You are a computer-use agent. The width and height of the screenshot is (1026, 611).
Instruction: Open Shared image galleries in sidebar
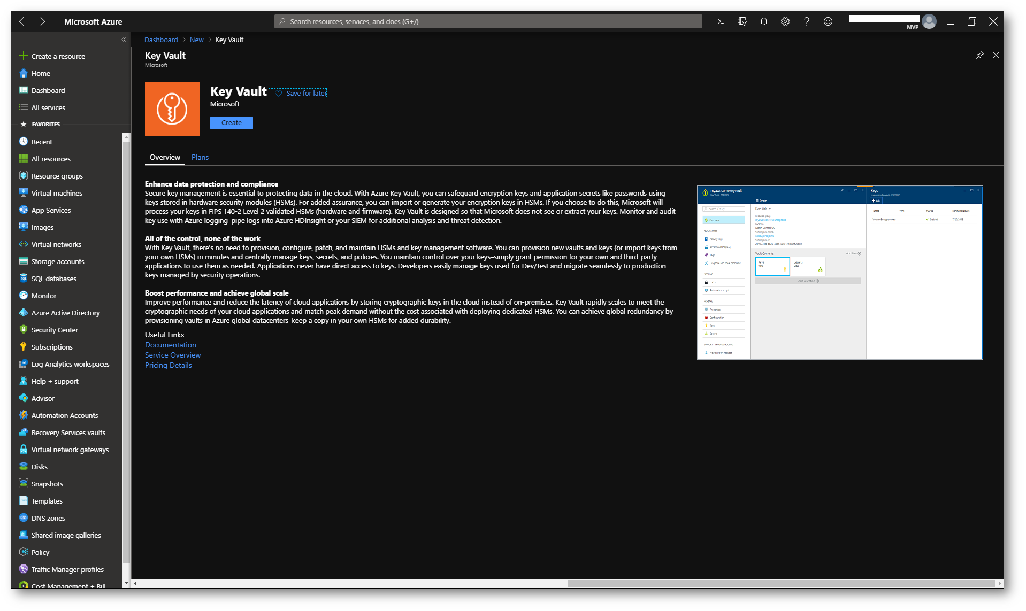tap(67, 535)
